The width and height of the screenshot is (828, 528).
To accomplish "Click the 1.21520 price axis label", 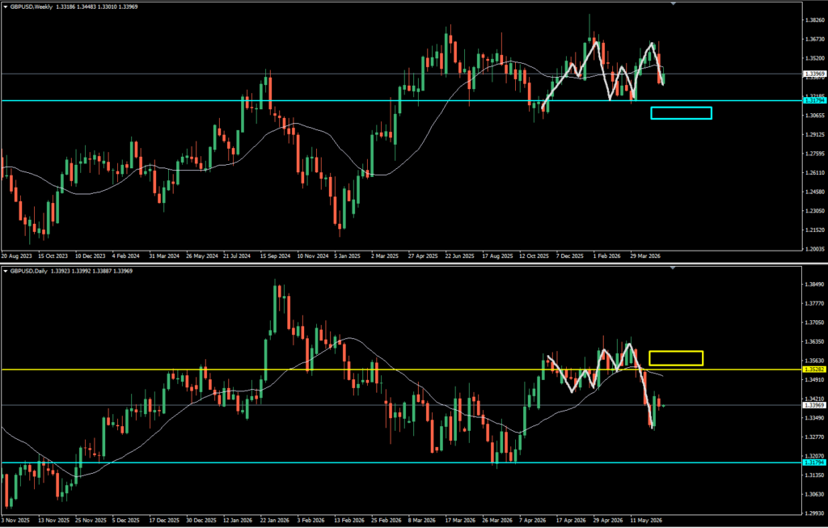I will 816,230.
